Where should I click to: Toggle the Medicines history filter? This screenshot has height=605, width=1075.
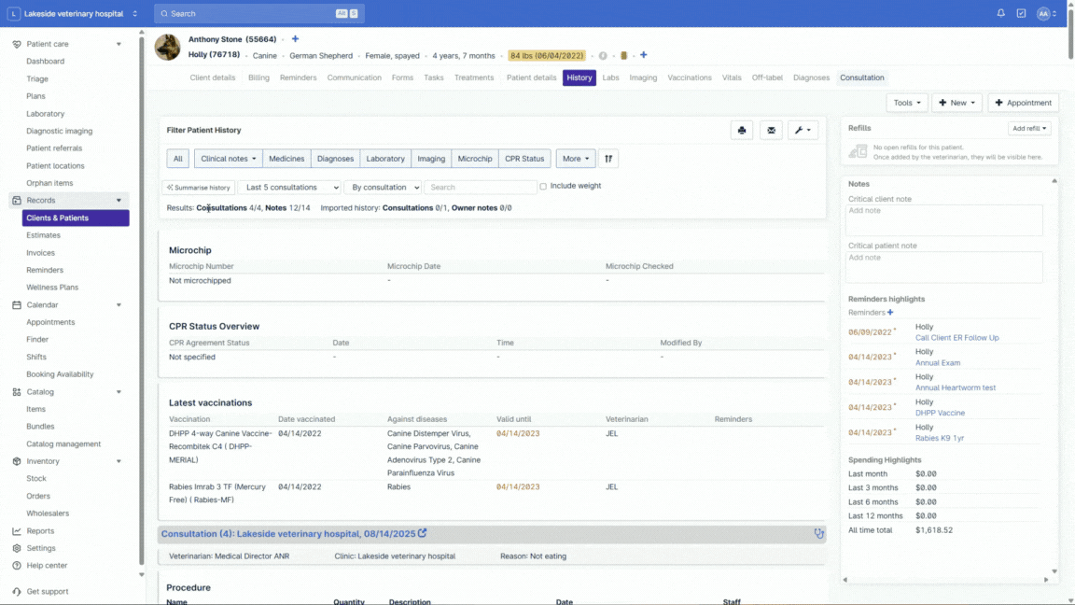click(286, 158)
